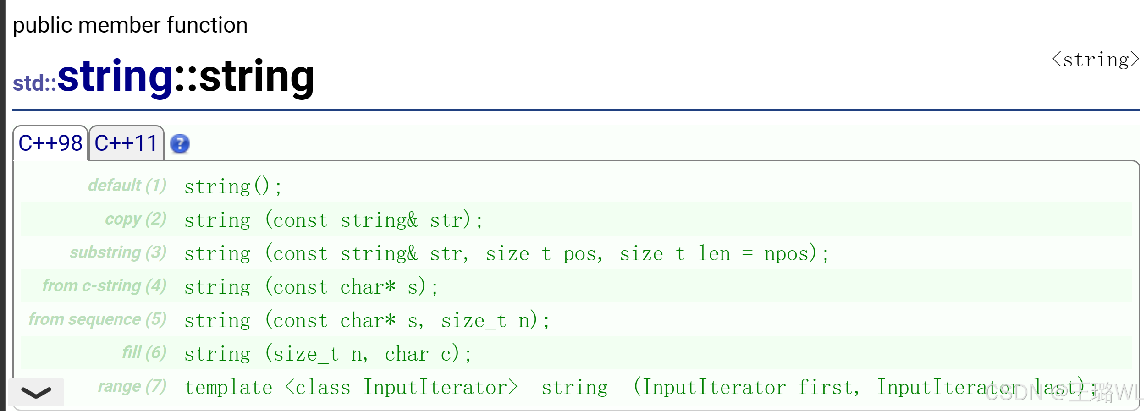This screenshot has height=411, width=1146.
Task: Click the string (size_t n, char c); signature
Action: tap(328, 354)
